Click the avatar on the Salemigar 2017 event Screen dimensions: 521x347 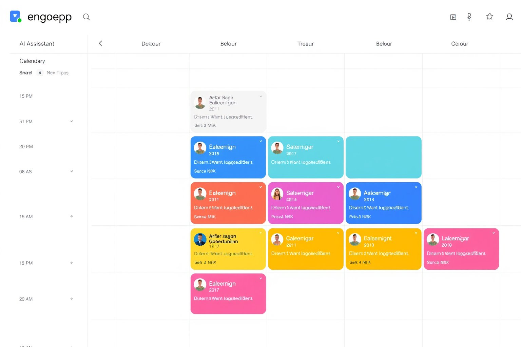tap(277, 148)
